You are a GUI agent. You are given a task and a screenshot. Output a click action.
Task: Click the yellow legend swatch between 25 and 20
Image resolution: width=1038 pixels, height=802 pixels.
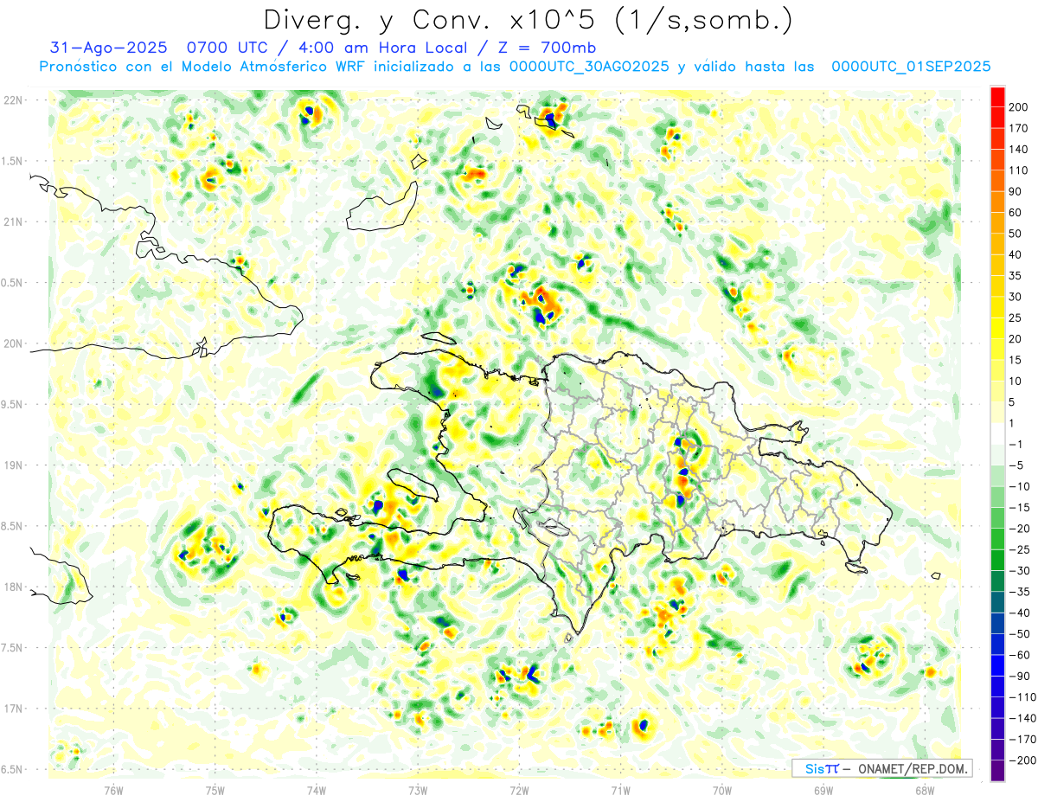click(x=997, y=329)
